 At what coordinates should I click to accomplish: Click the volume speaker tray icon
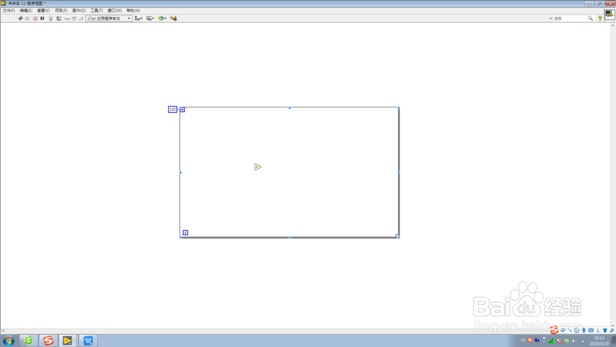(x=574, y=341)
